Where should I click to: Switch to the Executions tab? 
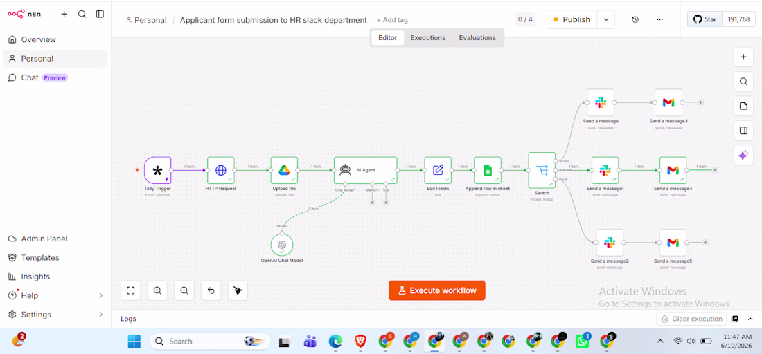427,38
